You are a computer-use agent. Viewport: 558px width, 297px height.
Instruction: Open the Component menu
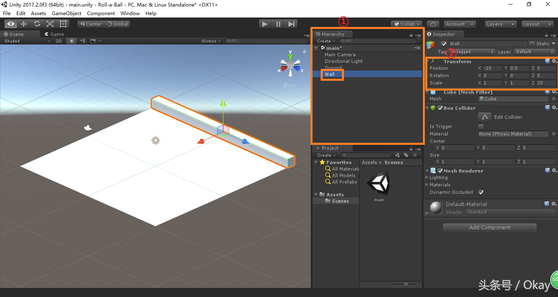point(101,13)
